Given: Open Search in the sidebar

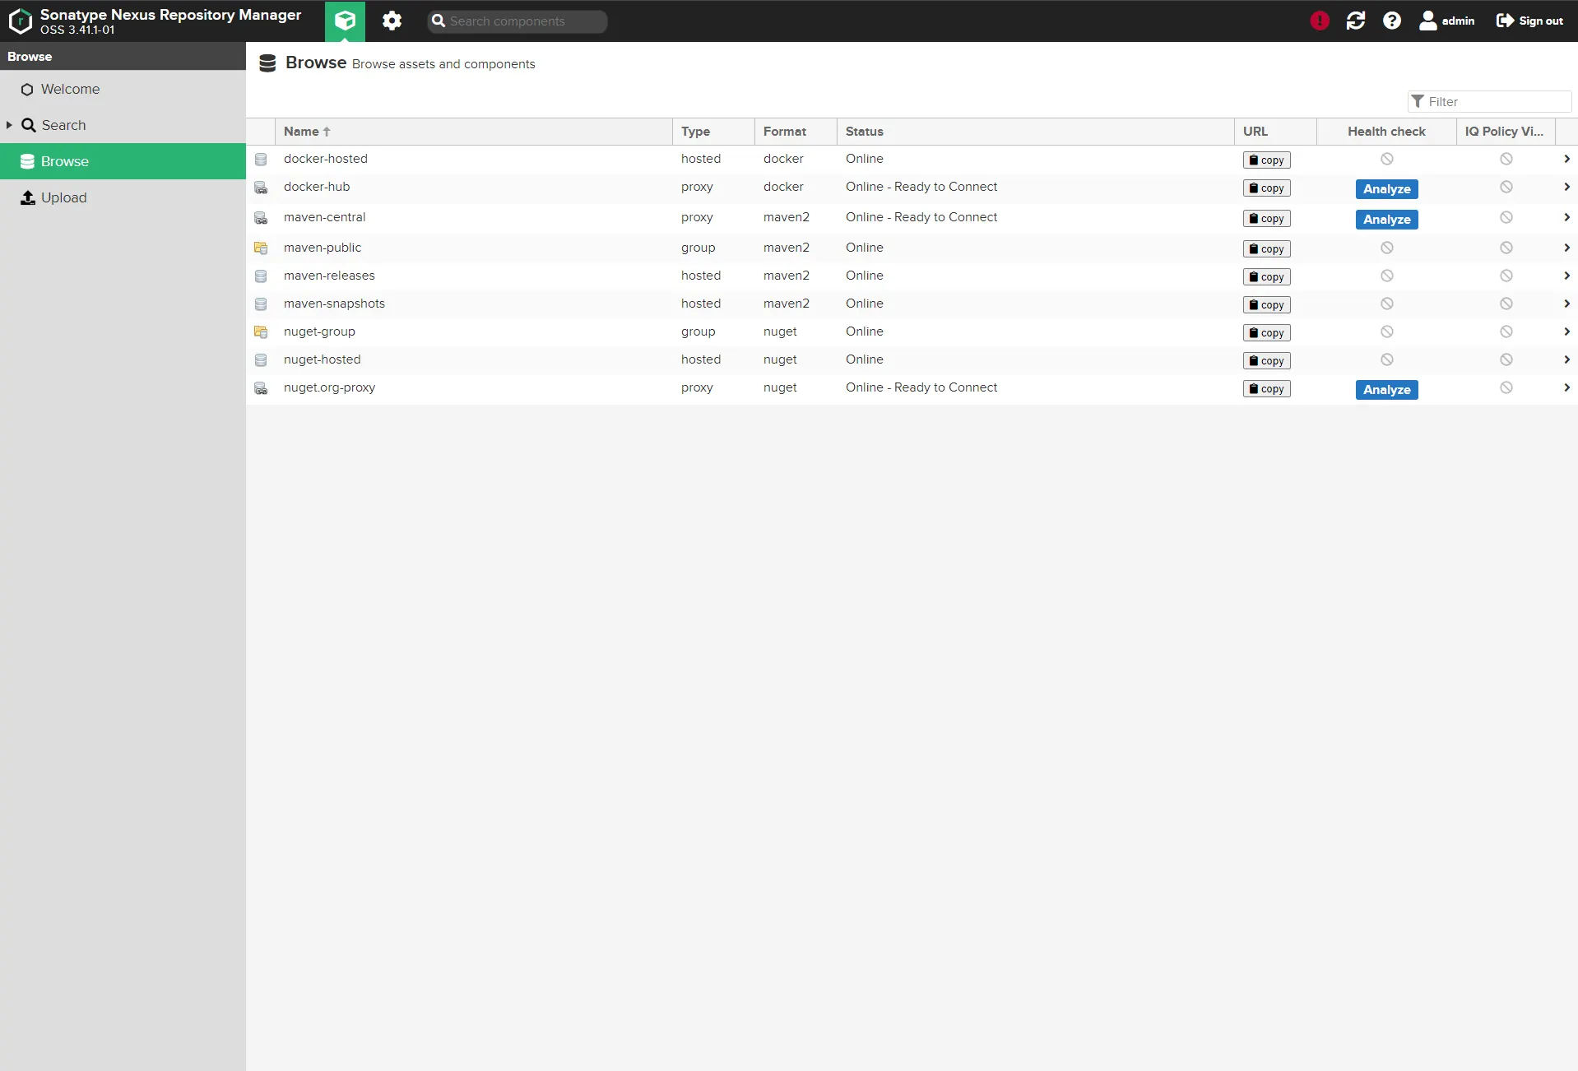Looking at the screenshot, I should click(63, 125).
